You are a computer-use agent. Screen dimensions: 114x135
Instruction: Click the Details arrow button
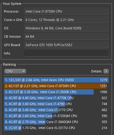click(x=106, y=71)
